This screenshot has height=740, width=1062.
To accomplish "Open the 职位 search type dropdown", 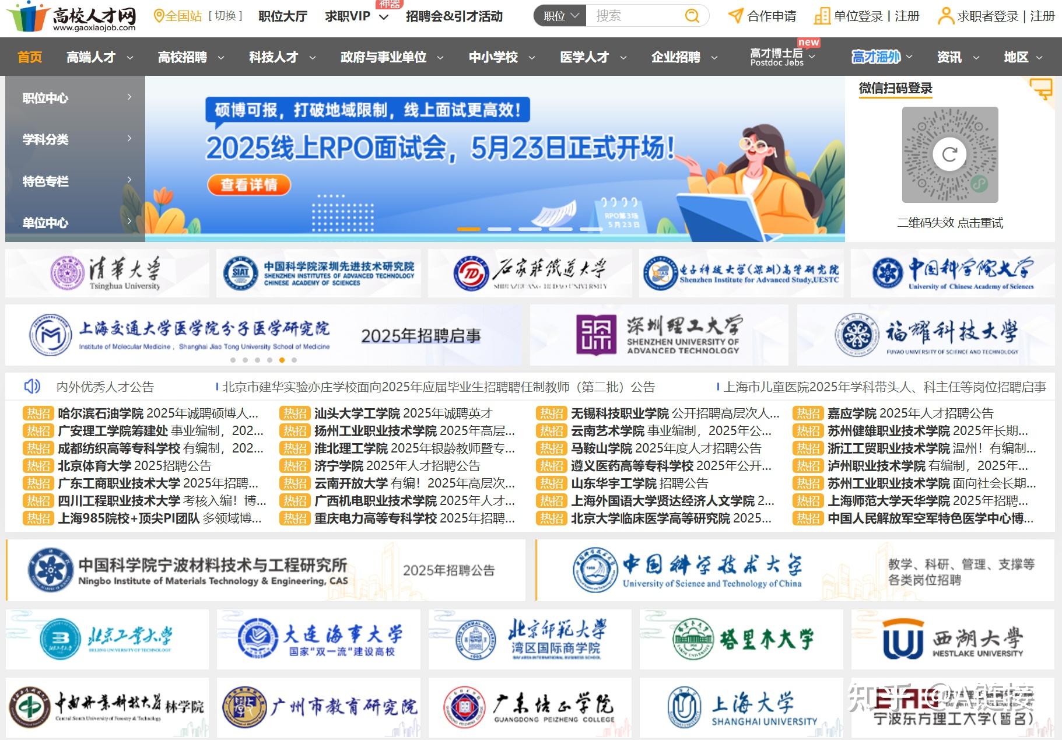I will [x=560, y=16].
